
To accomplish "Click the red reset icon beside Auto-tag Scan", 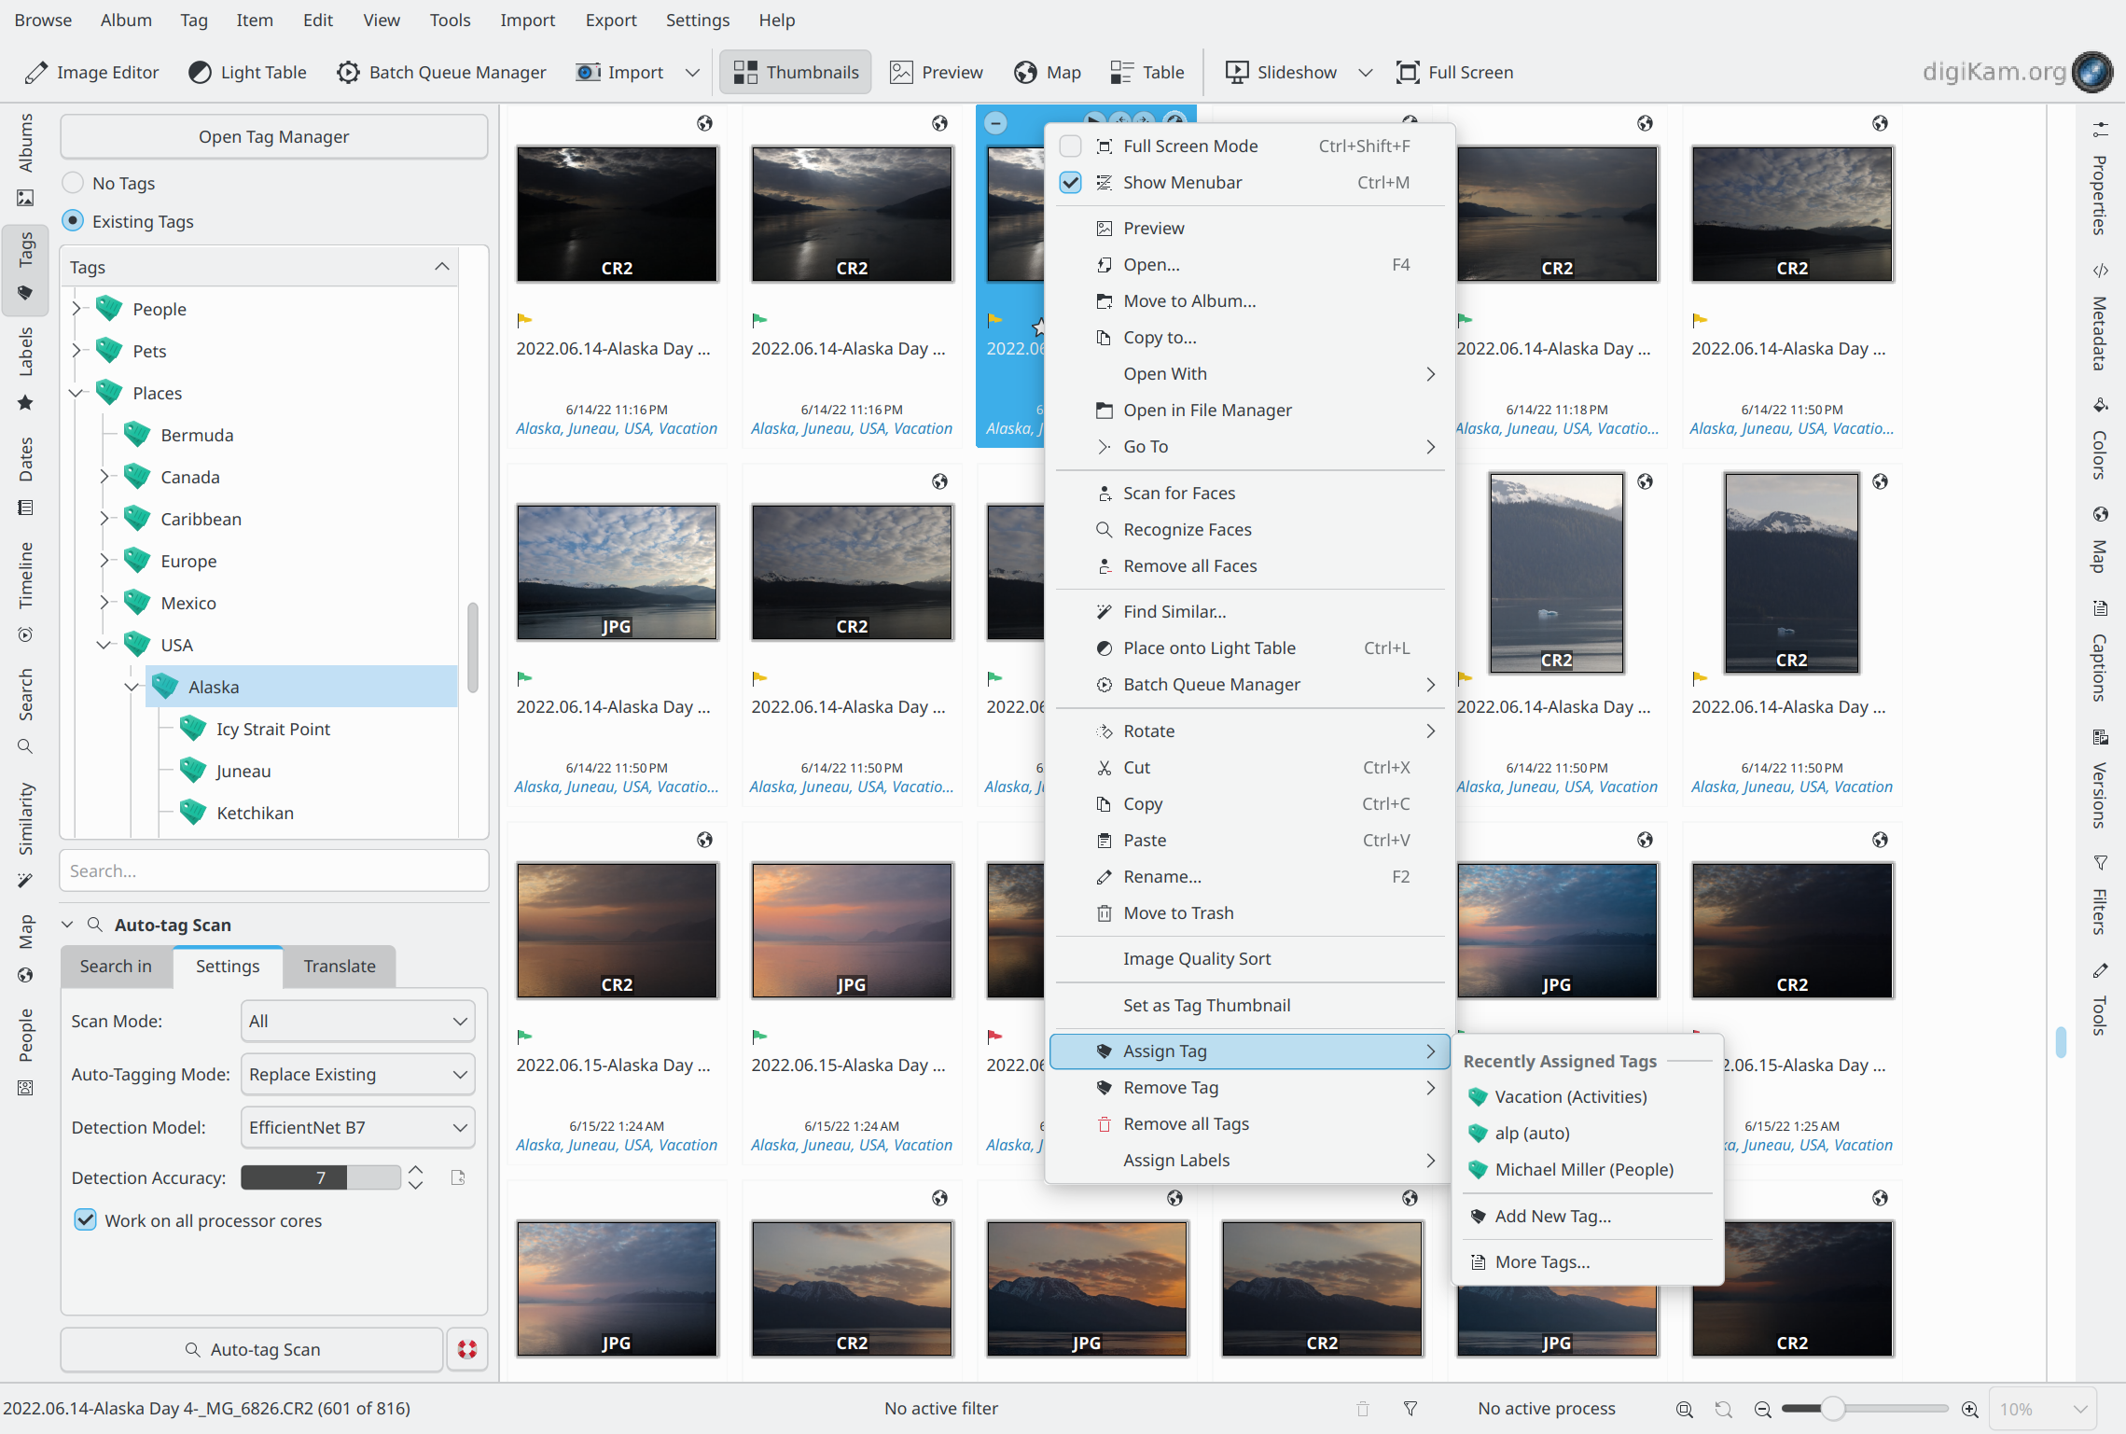I will pos(467,1349).
